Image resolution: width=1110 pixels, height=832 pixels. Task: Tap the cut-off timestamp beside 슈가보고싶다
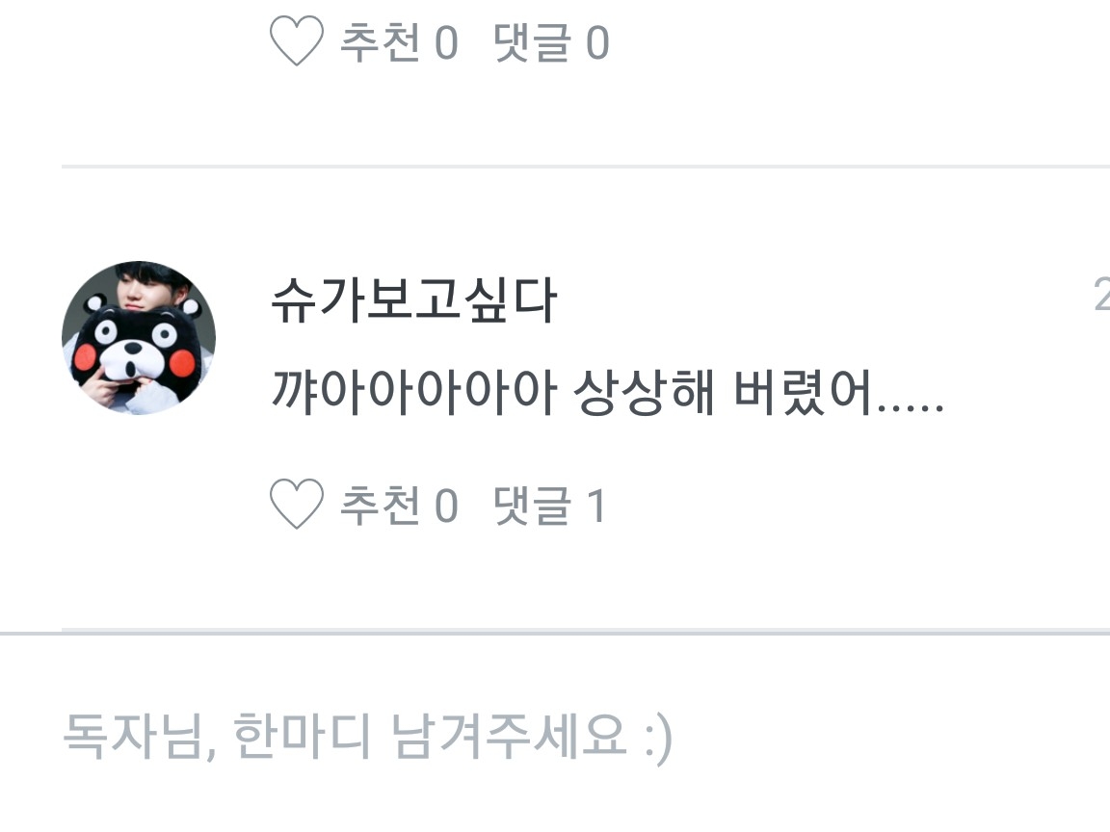click(x=1101, y=294)
